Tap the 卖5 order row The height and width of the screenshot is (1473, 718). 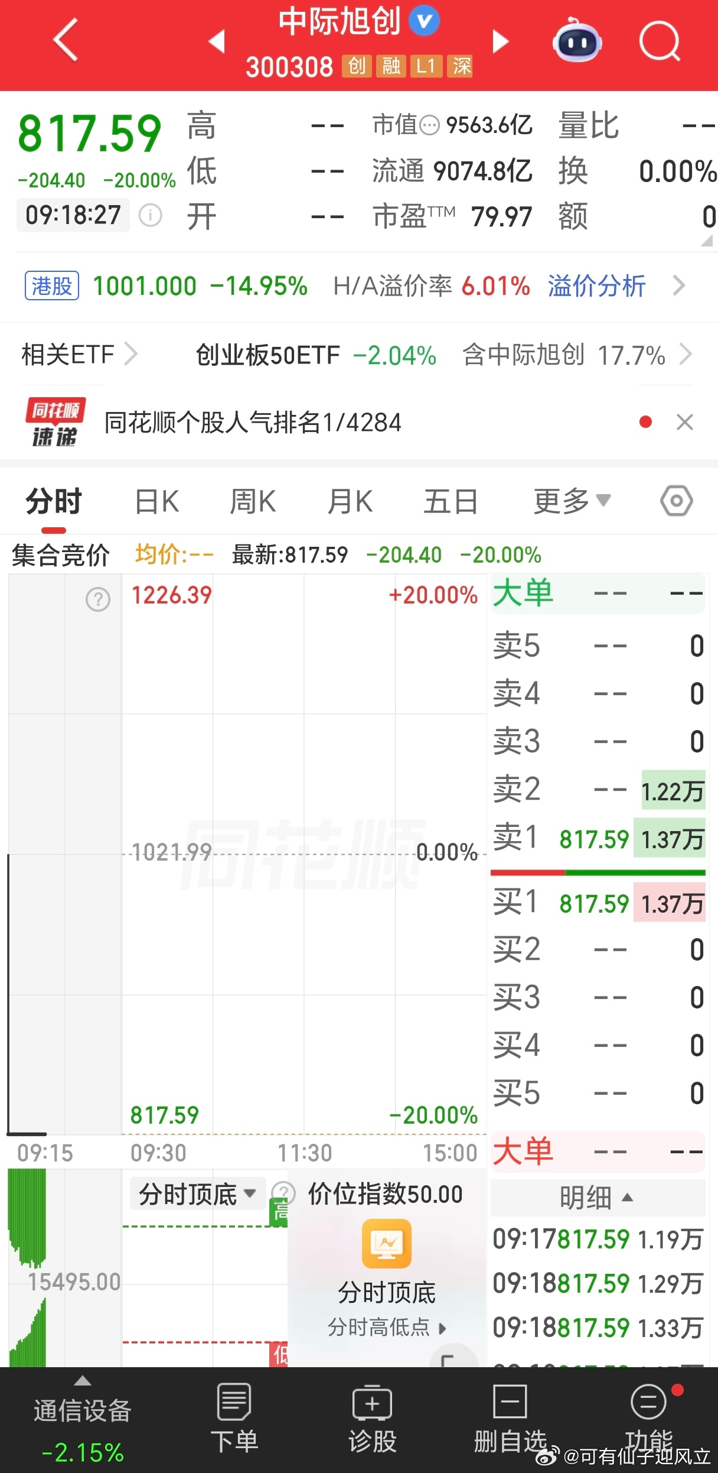598,645
